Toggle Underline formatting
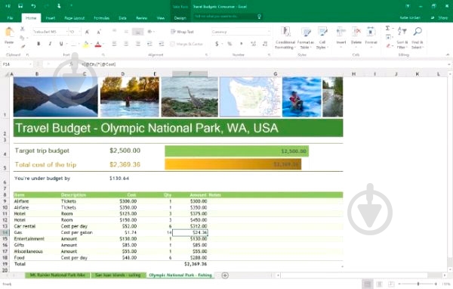453x289 pixels. pyautogui.click(x=61, y=44)
